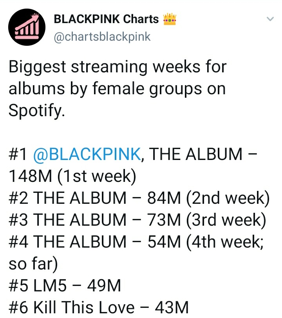Screen dimensions: 282x318
Task: Click the "so far)" continuation text
Action: tap(33, 264)
